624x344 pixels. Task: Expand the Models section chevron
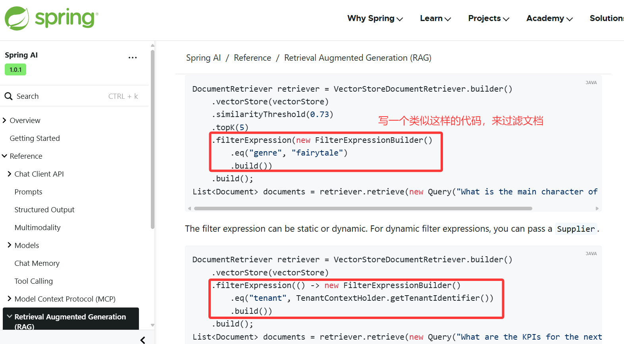point(9,245)
